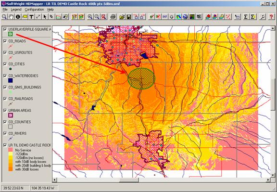277x192 pixels.
Task: Disable the CO_RAILROADS layer checkbox
Action: click(x=5, y=99)
